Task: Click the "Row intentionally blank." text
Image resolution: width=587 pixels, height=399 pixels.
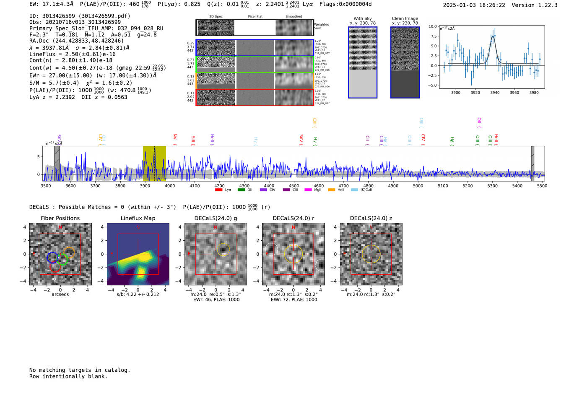Action: click(68, 376)
